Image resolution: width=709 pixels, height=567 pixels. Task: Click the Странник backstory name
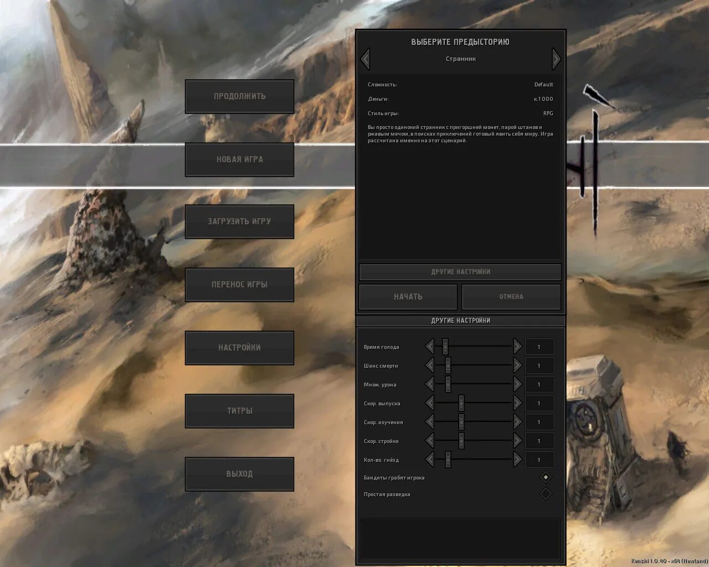point(461,59)
